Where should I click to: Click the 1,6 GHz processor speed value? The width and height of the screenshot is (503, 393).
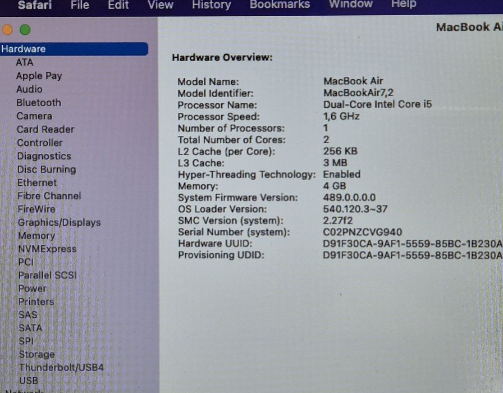coord(341,116)
